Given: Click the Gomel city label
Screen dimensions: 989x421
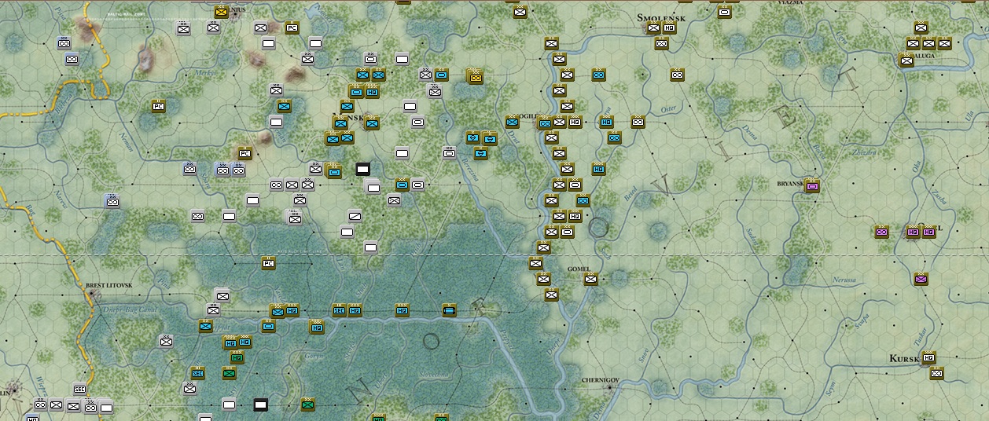Looking at the screenshot, I should coord(578,269).
